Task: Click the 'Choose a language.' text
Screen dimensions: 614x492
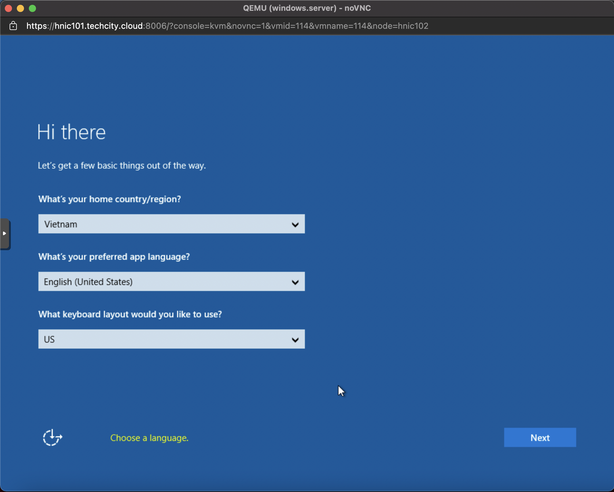Action: (149, 438)
